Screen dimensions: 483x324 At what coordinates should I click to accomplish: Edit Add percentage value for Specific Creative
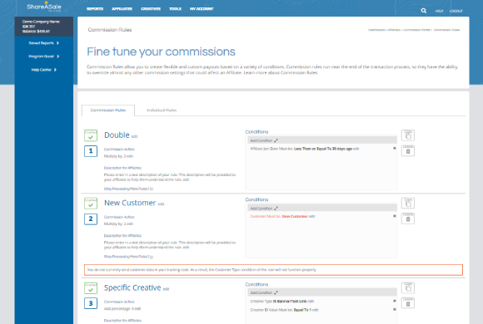pos(137,308)
